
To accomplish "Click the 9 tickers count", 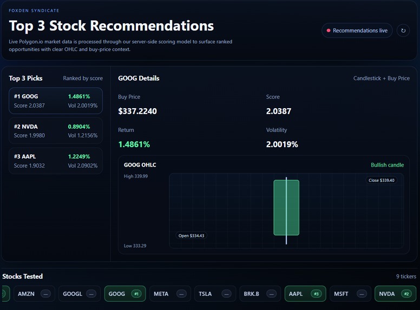I will 406,276.
